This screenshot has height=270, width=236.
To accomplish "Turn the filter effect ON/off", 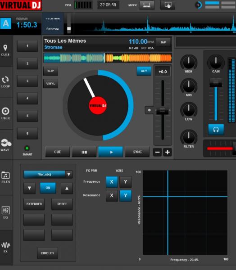I will (48, 188).
